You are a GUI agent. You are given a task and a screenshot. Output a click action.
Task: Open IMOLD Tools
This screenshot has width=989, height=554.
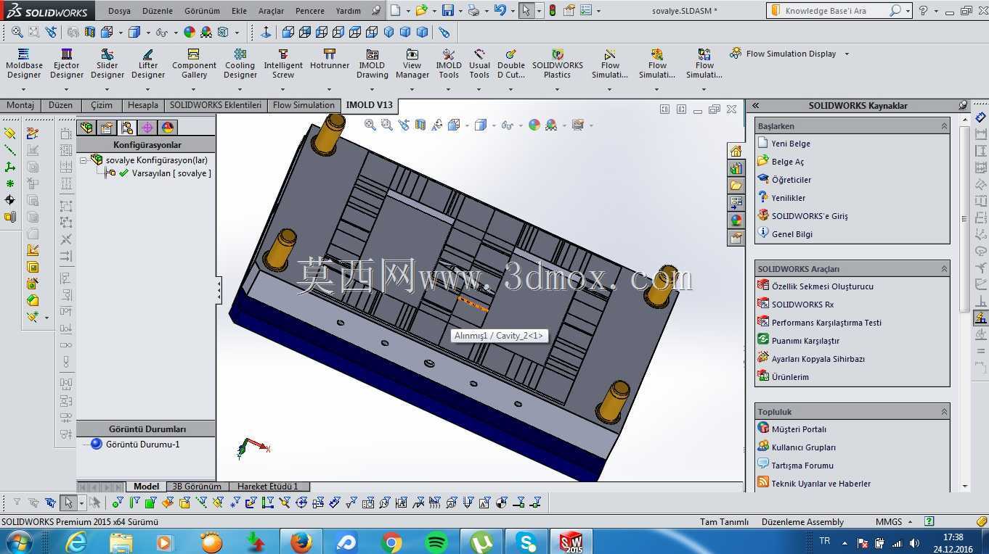[449, 64]
